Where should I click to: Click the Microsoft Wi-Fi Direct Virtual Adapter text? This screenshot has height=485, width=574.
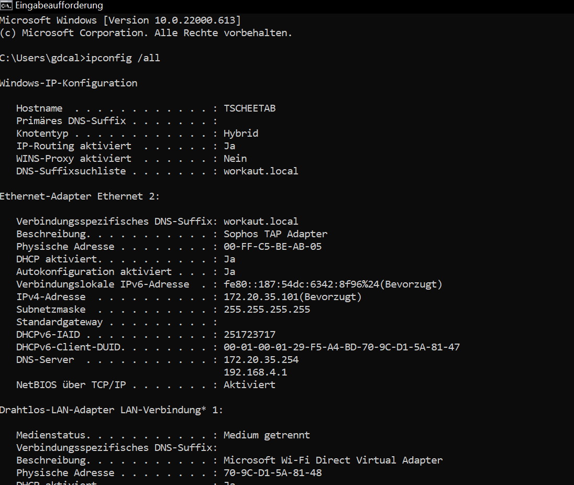click(x=333, y=460)
